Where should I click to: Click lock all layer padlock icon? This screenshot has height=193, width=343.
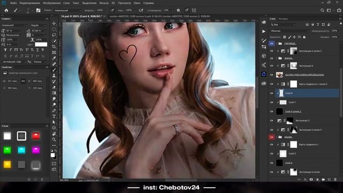(x=304, y=37)
